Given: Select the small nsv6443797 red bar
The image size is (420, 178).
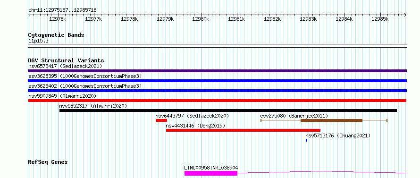Looking at the screenshot, I should tap(161, 120).
